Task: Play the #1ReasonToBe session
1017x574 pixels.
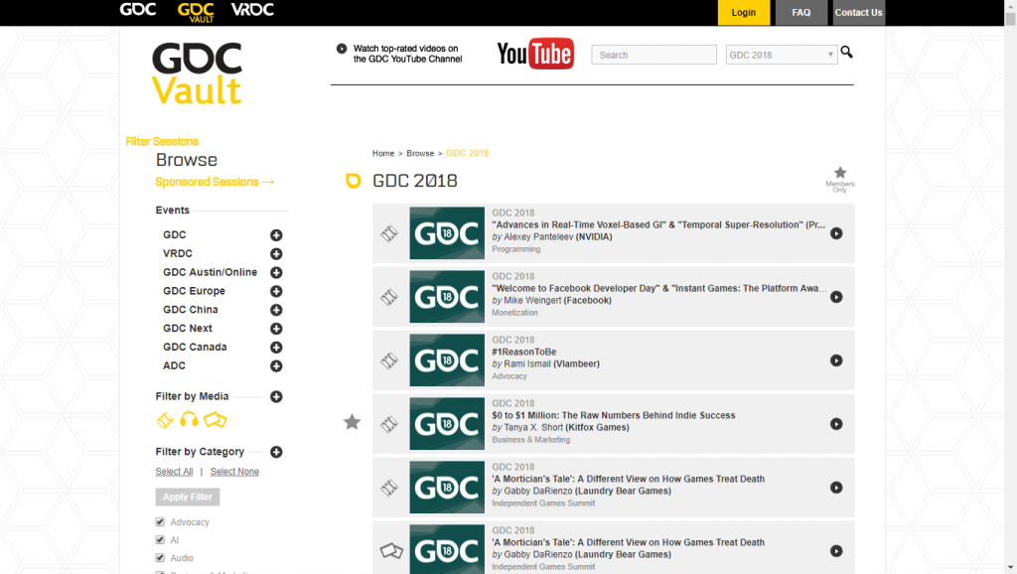Action: click(x=836, y=360)
